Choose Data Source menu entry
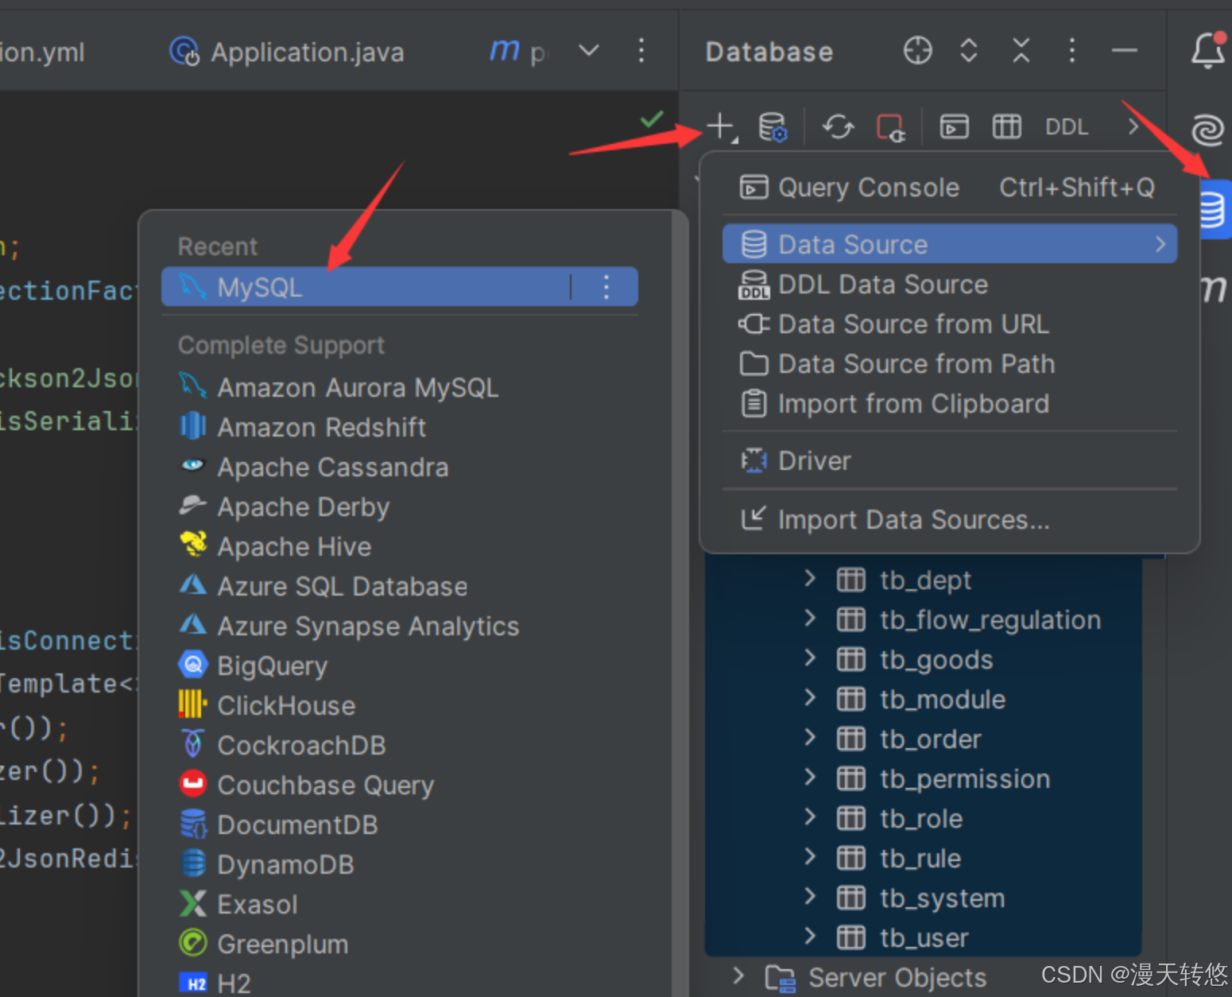 pyautogui.click(x=949, y=244)
